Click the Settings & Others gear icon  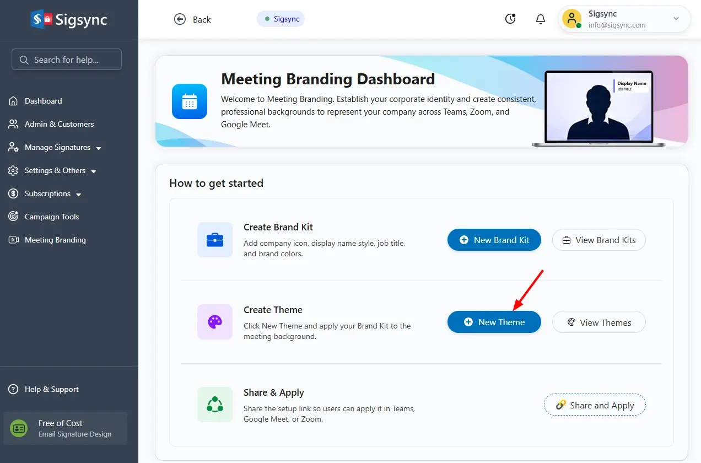13,170
